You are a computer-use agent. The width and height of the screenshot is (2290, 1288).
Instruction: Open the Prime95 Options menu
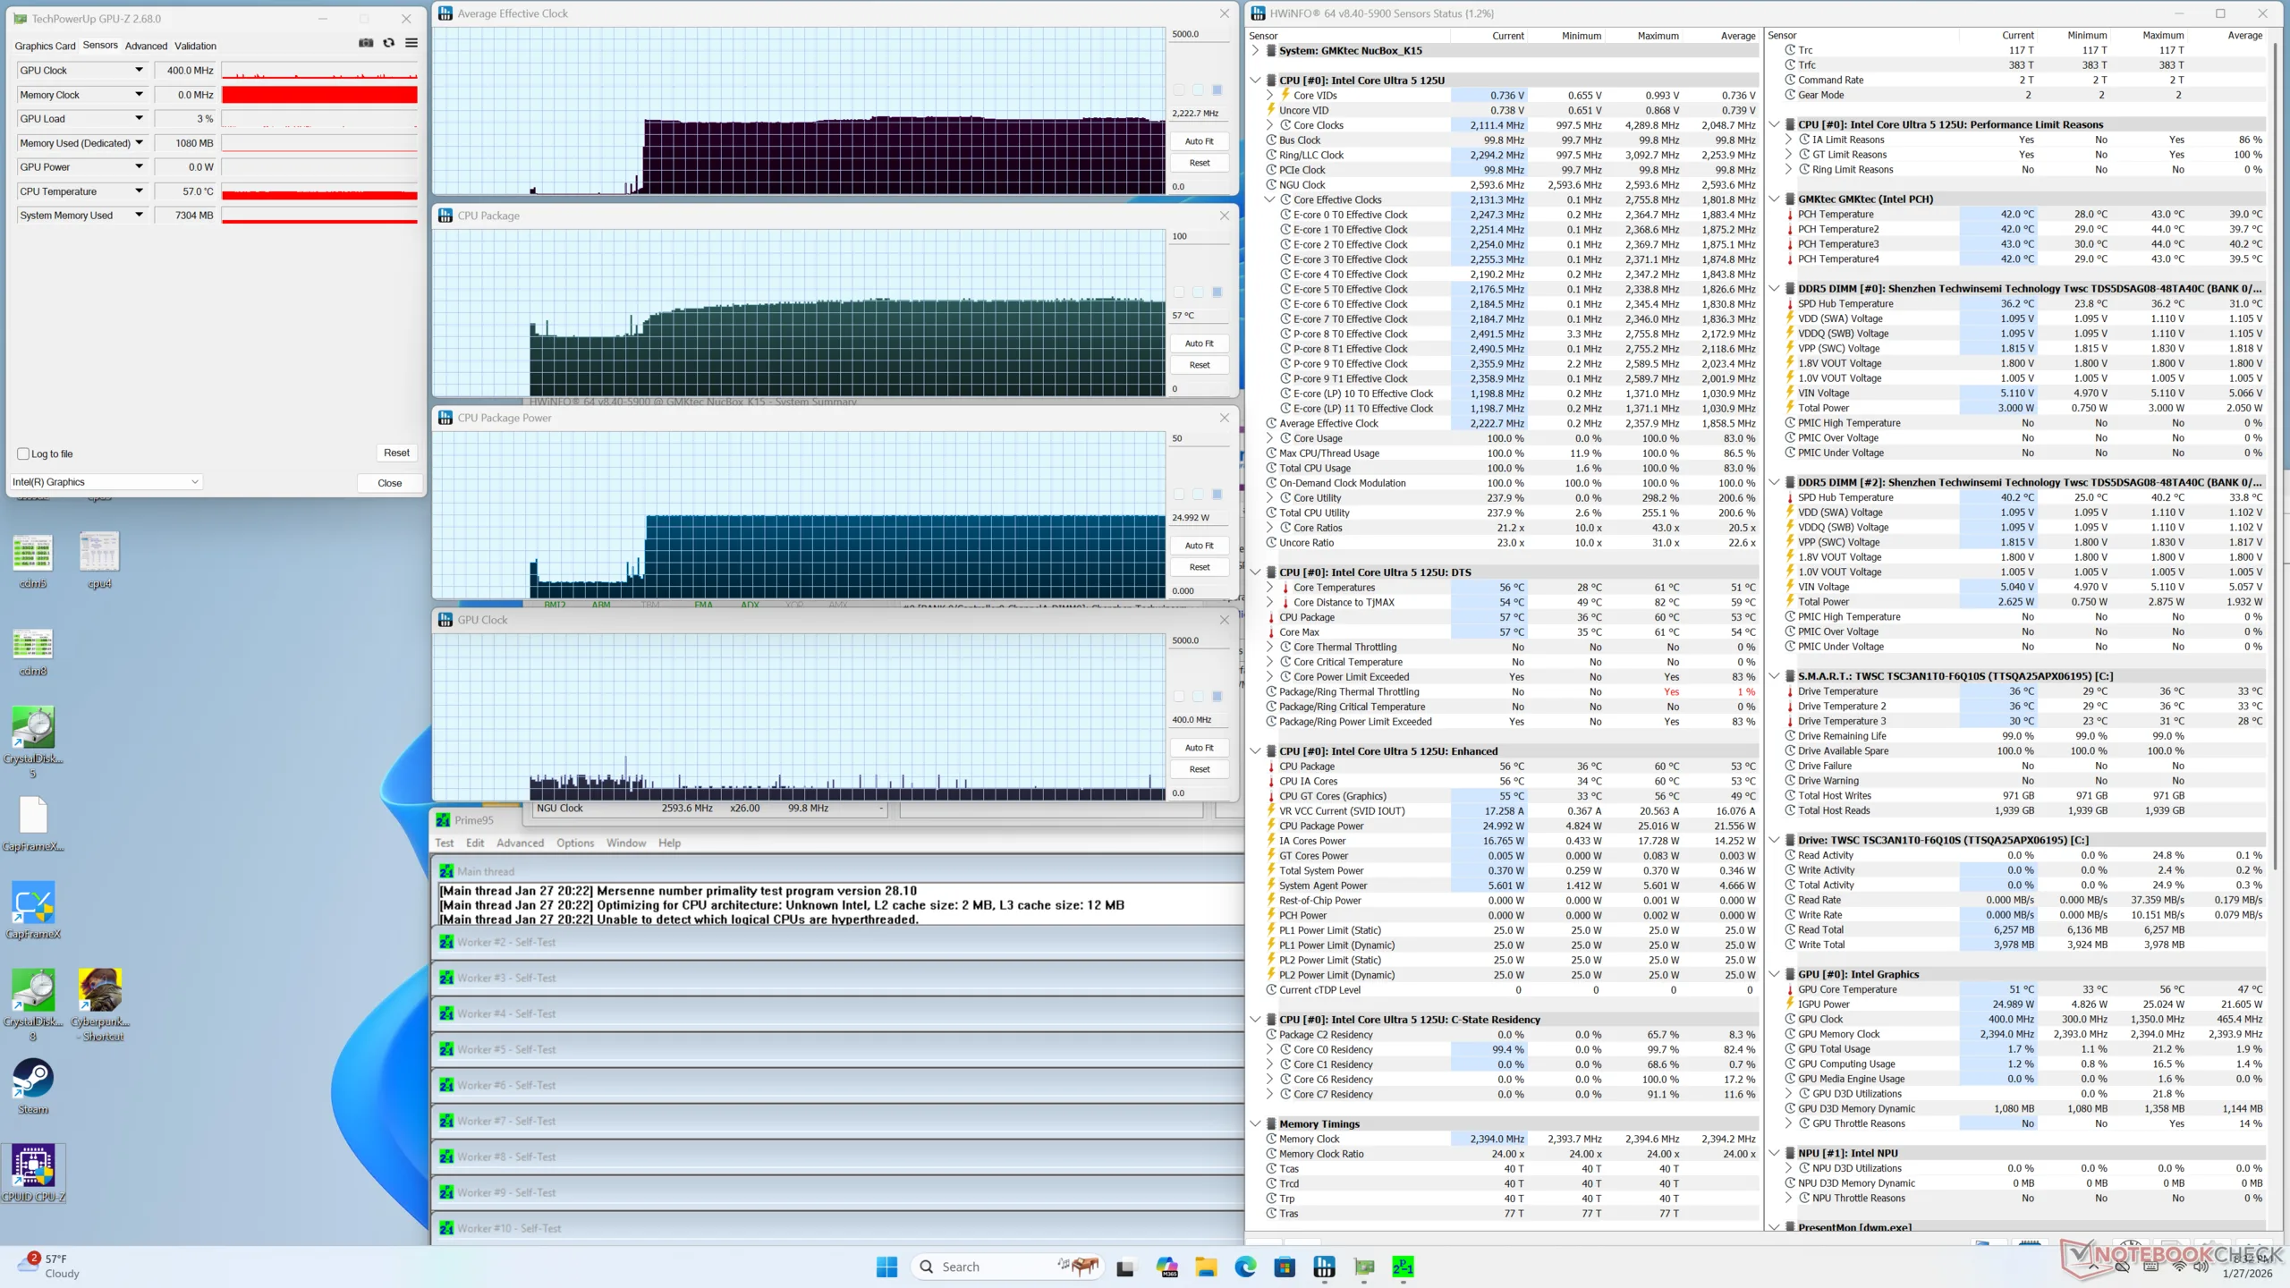(x=574, y=843)
